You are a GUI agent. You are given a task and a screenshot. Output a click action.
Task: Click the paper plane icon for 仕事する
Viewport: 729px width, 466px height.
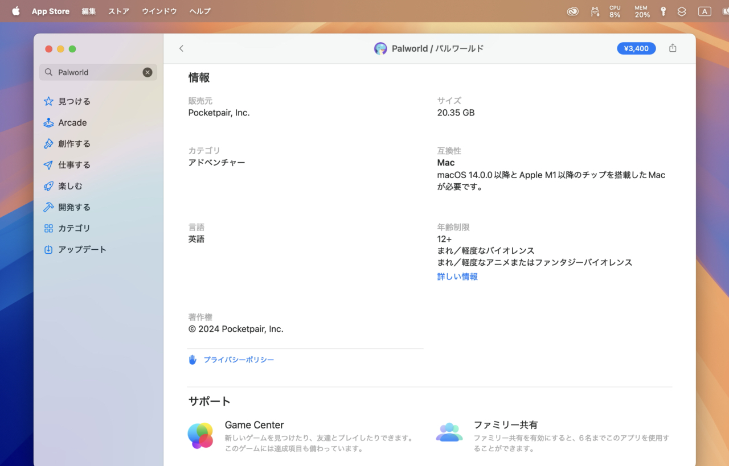coord(48,164)
